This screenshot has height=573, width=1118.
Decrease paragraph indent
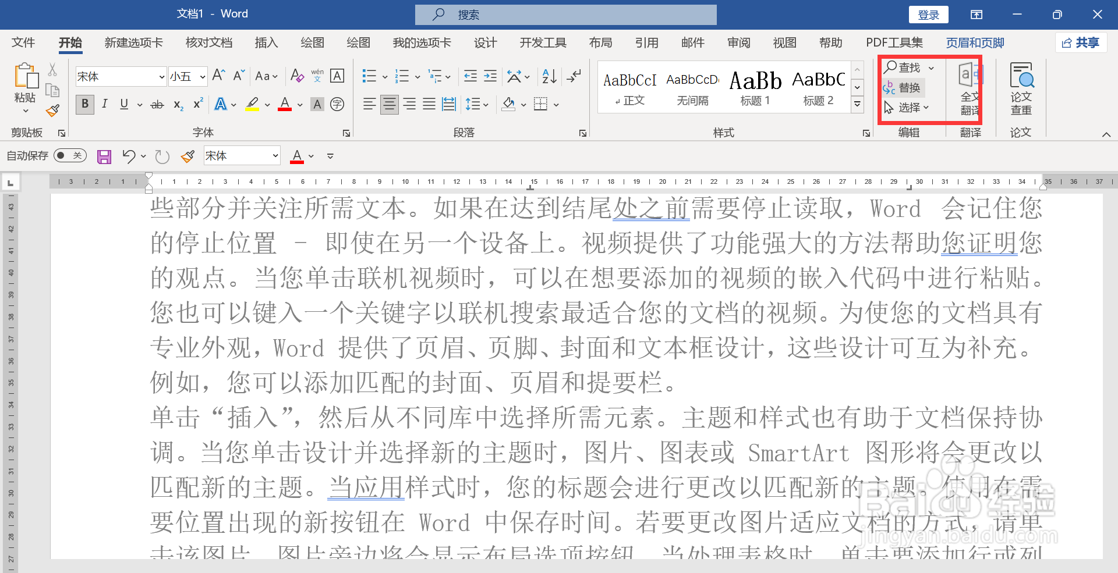pyautogui.click(x=470, y=76)
